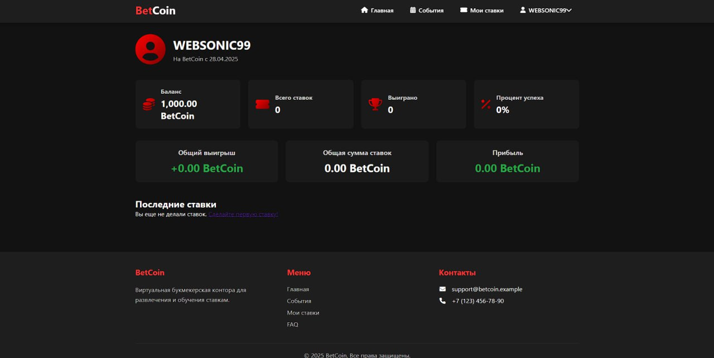Click the support@betcoin.example email
Screen dimensions: 714x358
point(487,289)
